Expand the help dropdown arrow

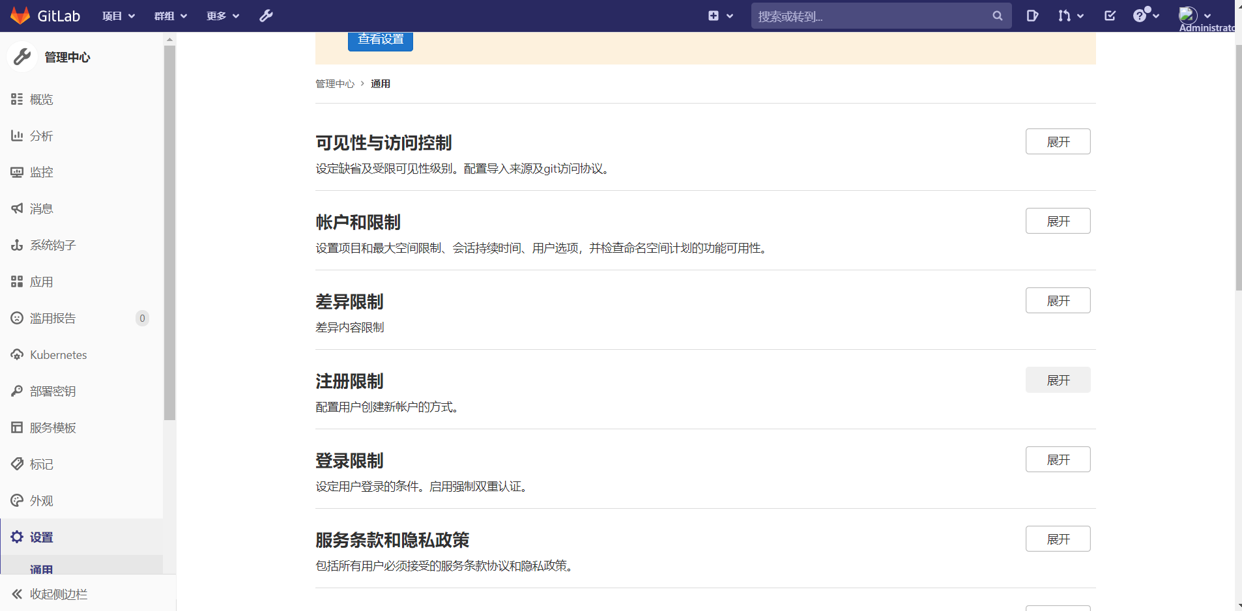coord(1156,16)
